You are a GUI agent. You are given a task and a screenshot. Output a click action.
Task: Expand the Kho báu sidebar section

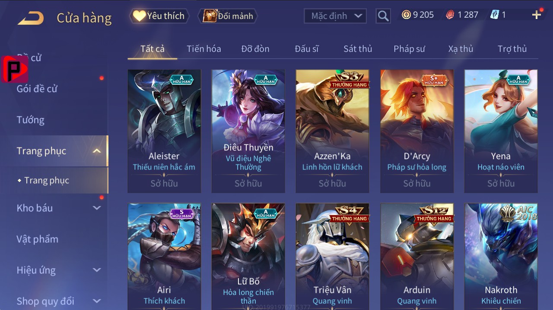[97, 208]
